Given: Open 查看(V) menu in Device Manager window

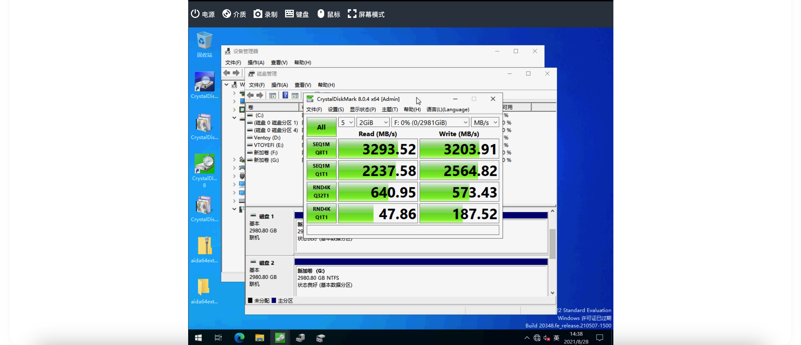Looking at the screenshot, I should [x=279, y=62].
